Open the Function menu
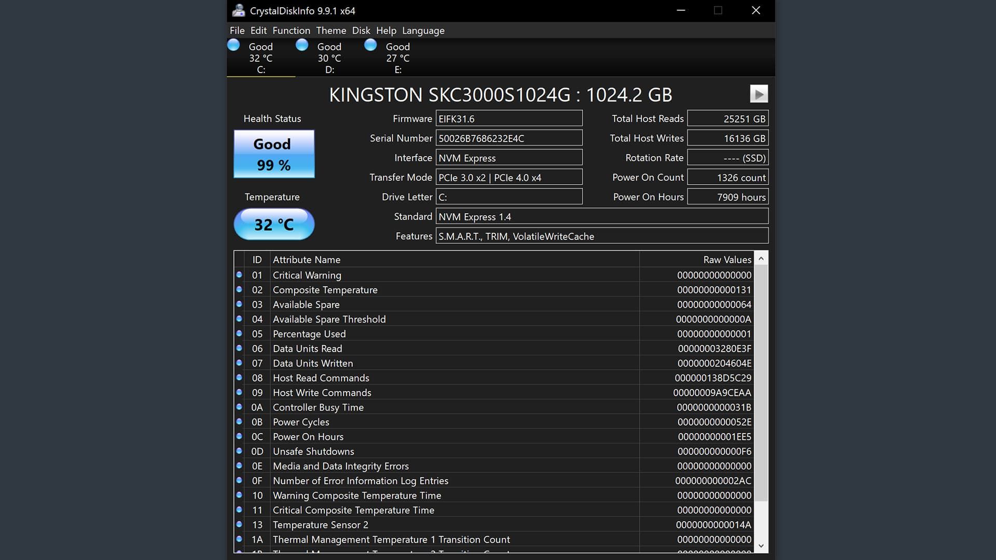The height and width of the screenshot is (560, 996). [292, 31]
